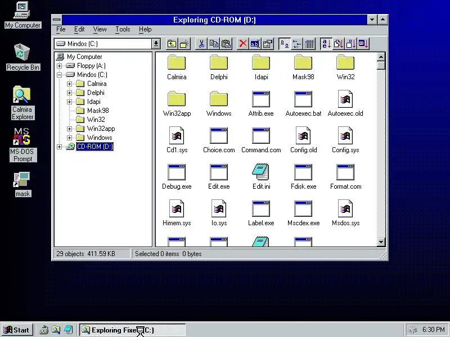Select the Fdisk.exe file icon

tap(303, 177)
